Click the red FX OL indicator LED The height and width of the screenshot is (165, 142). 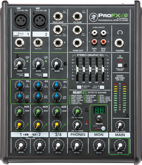pos(87,122)
